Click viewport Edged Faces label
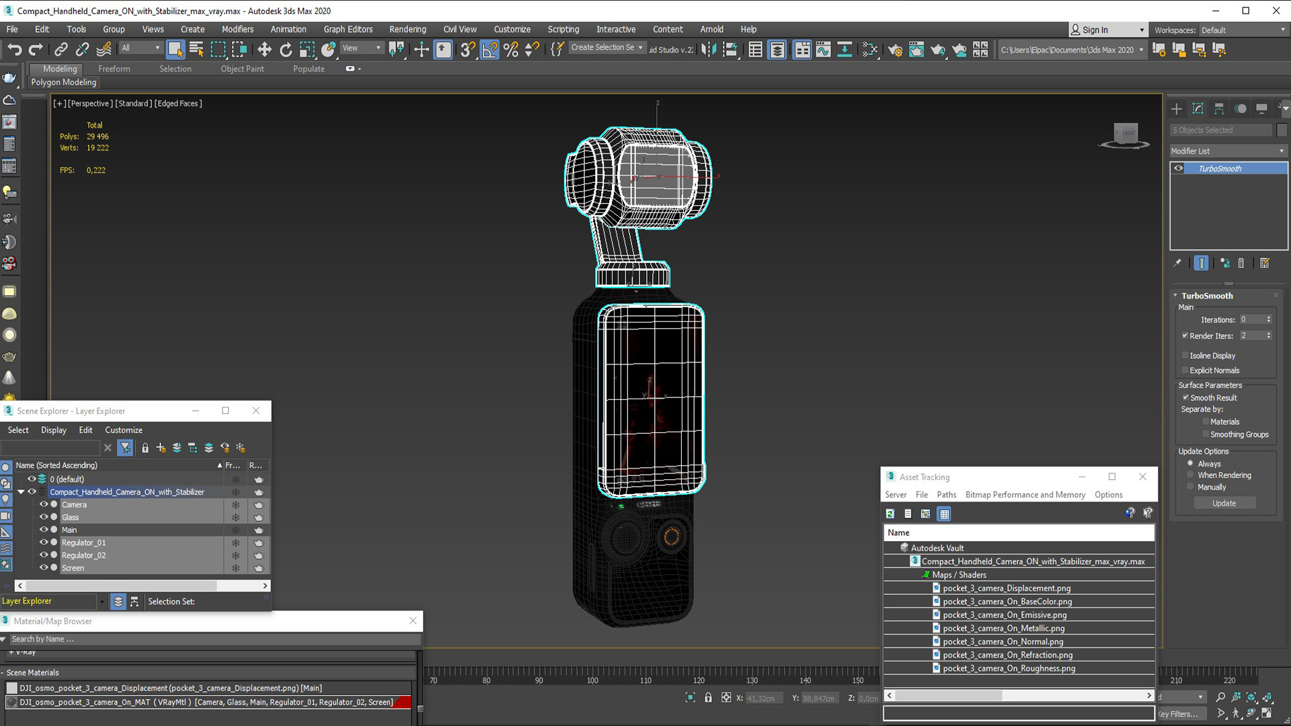 178,103
